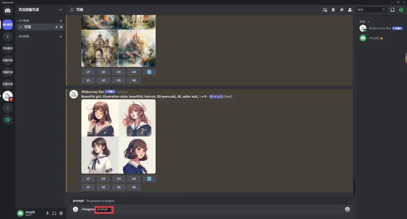Viewport: 407px width, 219px height.
Task: Make variation V3 of girl illustration
Action: (x=119, y=187)
